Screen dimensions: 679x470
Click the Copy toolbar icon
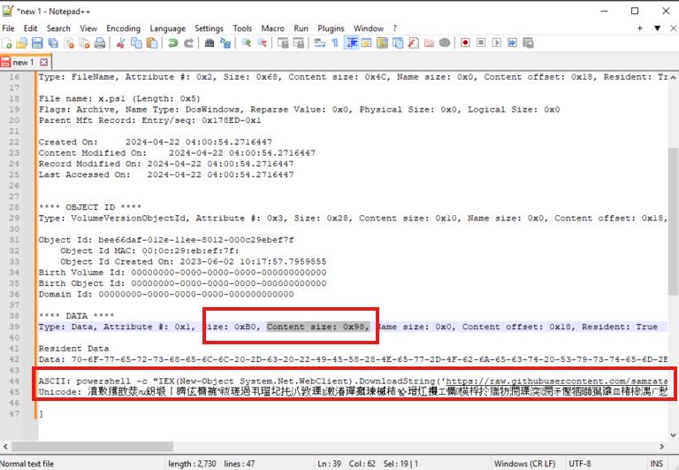click(136, 42)
